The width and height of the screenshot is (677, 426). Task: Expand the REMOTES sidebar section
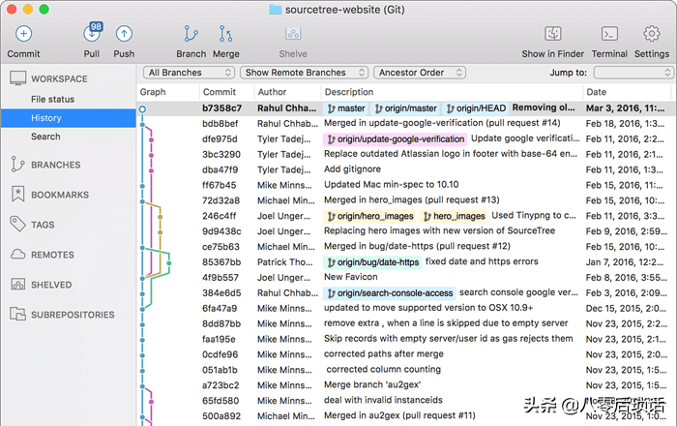(x=52, y=255)
